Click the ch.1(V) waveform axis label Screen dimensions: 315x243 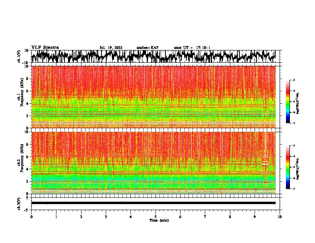tap(19, 56)
